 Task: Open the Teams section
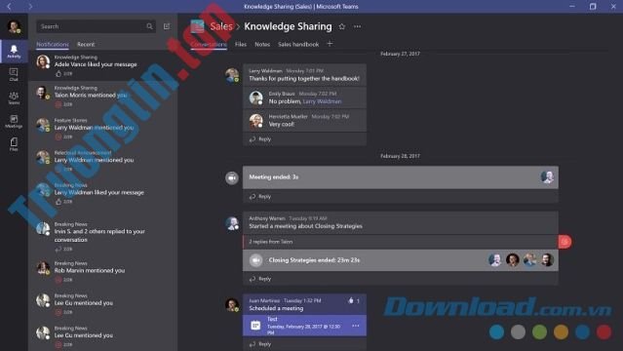(x=14, y=97)
